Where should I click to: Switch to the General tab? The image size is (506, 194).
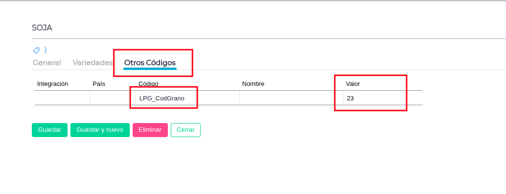(47, 63)
